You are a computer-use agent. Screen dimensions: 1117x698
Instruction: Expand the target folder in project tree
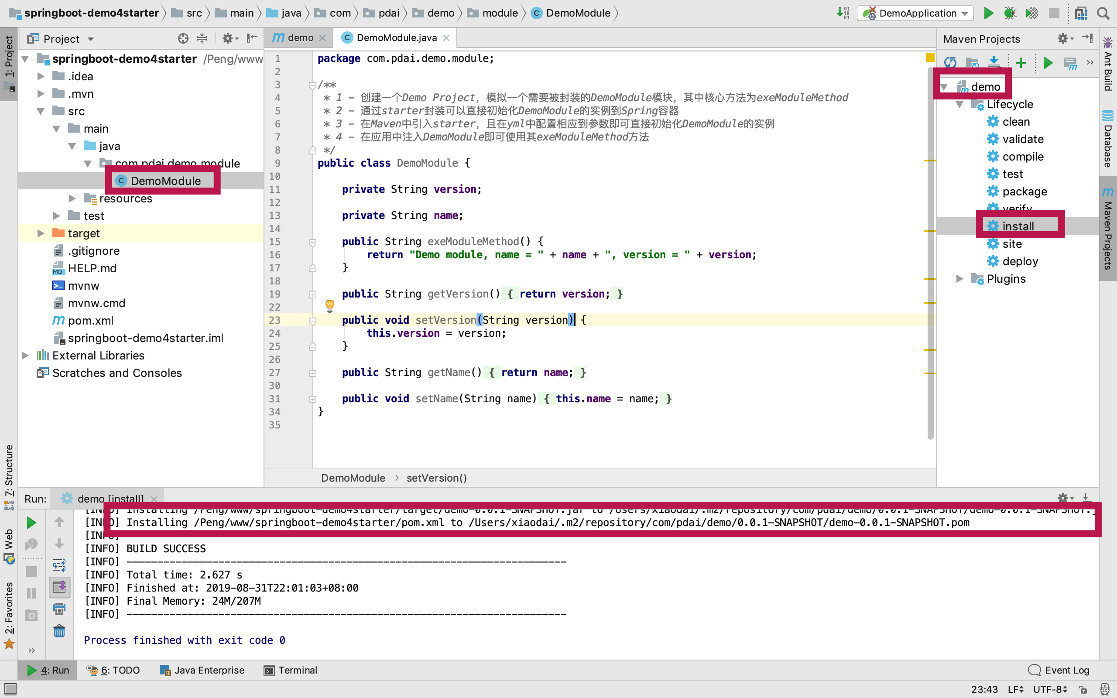41,233
